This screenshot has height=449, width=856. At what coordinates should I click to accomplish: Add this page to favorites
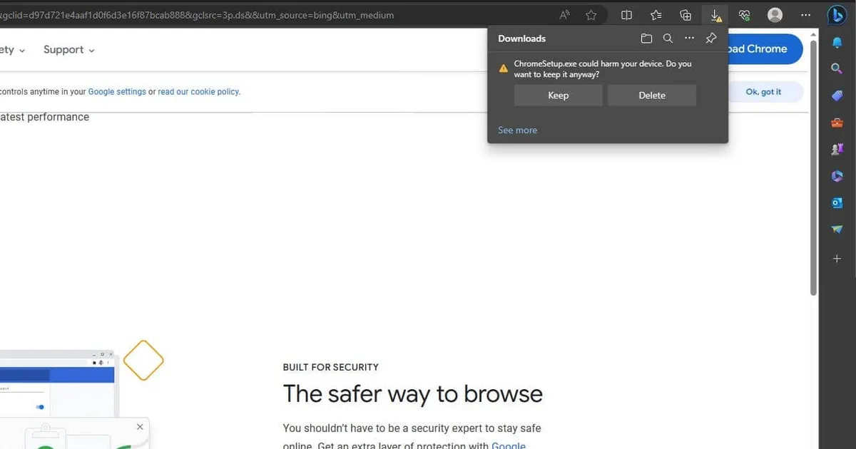(591, 14)
